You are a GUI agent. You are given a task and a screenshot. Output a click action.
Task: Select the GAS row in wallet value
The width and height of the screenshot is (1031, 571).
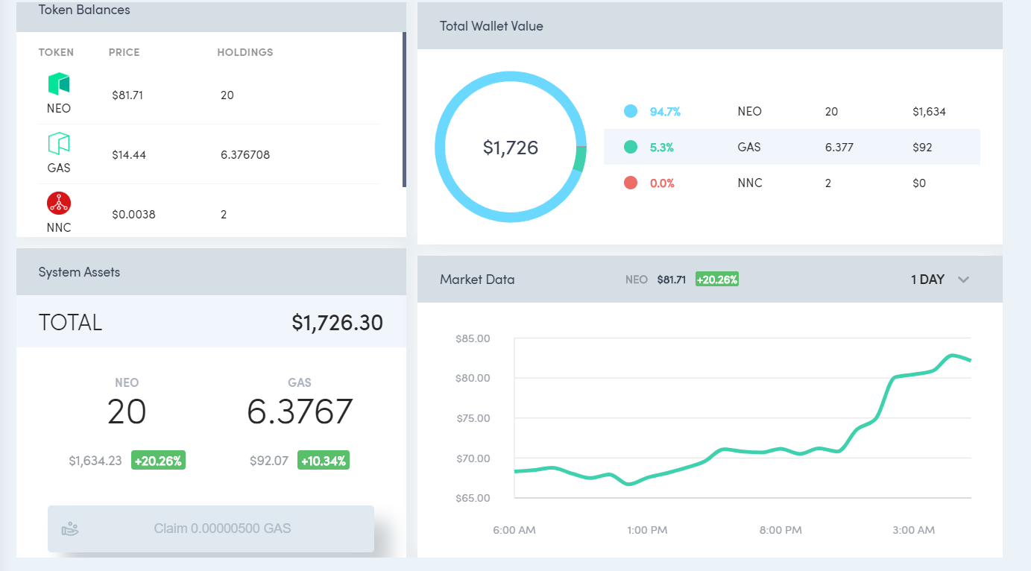tap(792, 147)
